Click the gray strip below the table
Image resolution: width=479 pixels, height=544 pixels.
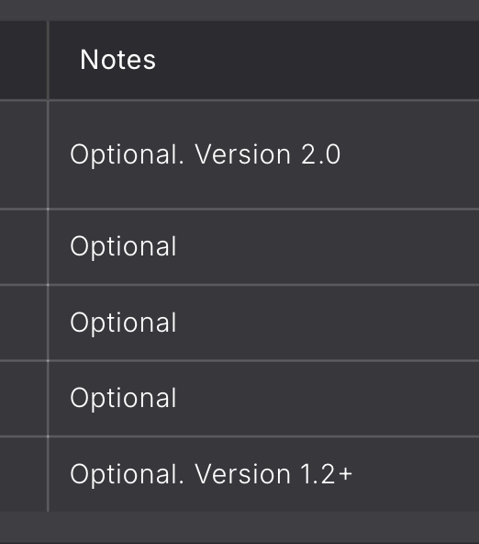click(239, 527)
